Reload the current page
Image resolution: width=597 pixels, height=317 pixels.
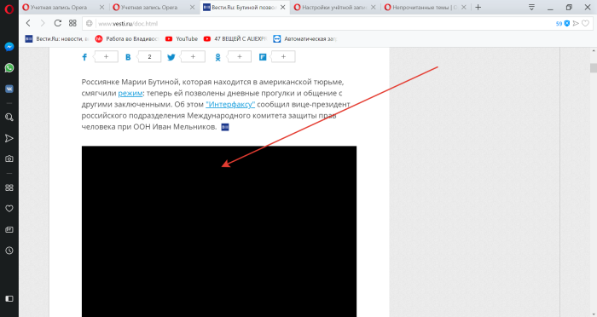57,23
